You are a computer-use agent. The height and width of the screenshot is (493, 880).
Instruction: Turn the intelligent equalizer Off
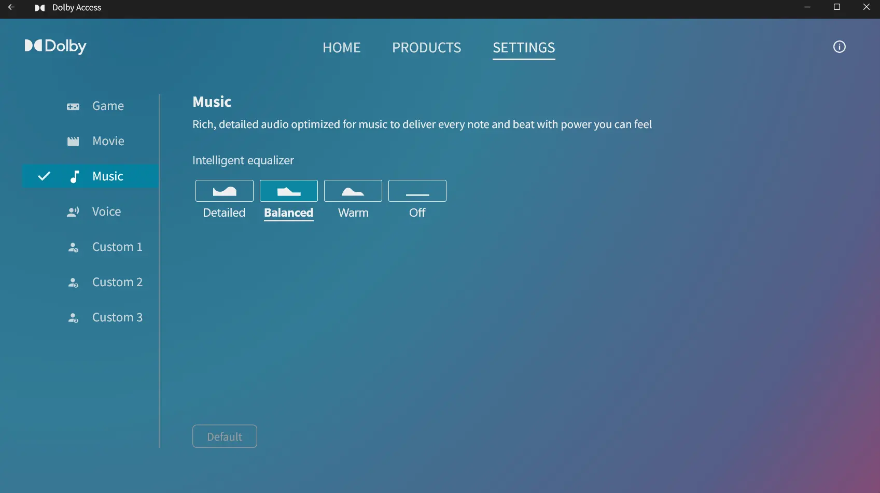coord(417,191)
